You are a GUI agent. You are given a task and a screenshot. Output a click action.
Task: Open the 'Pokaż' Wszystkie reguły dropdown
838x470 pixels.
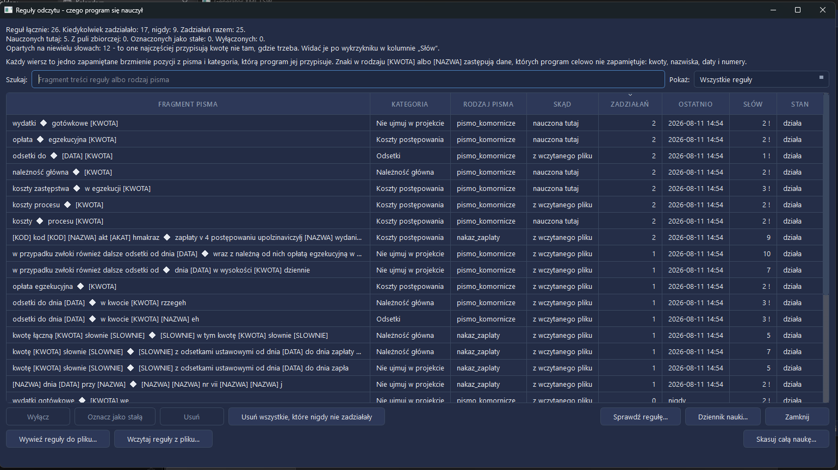tap(761, 79)
